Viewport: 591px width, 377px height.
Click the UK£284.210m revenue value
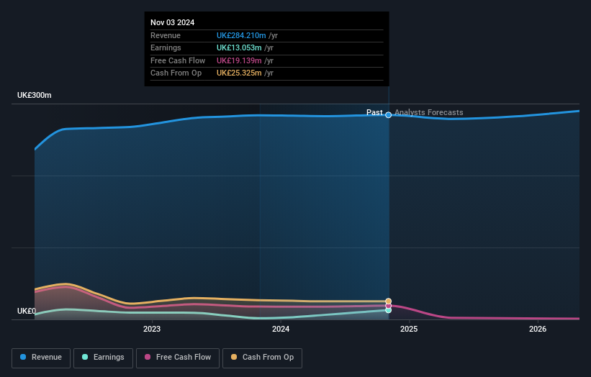241,35
